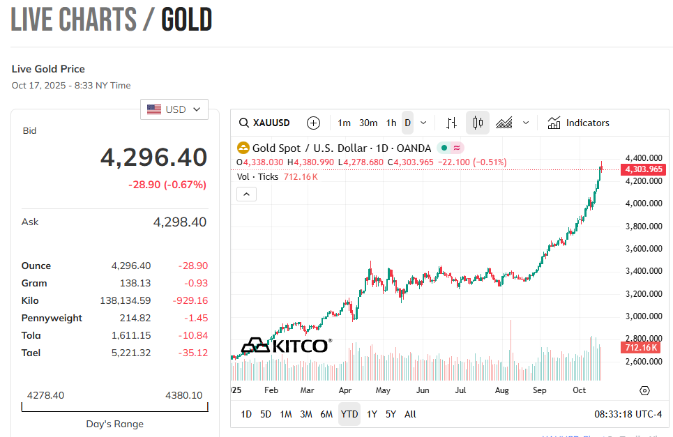Select the 1Y date range tab
Screen dimensions: 673x437
click(x=372, y=414)
